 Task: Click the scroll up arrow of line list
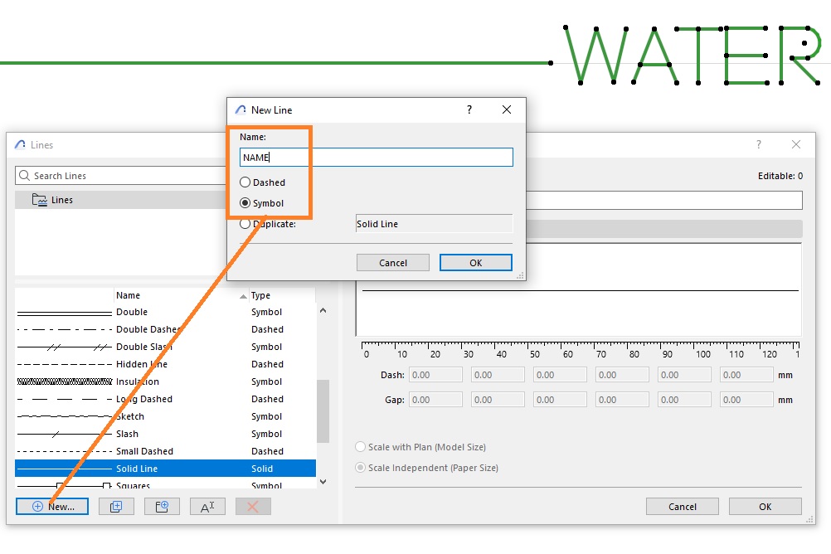323,310
